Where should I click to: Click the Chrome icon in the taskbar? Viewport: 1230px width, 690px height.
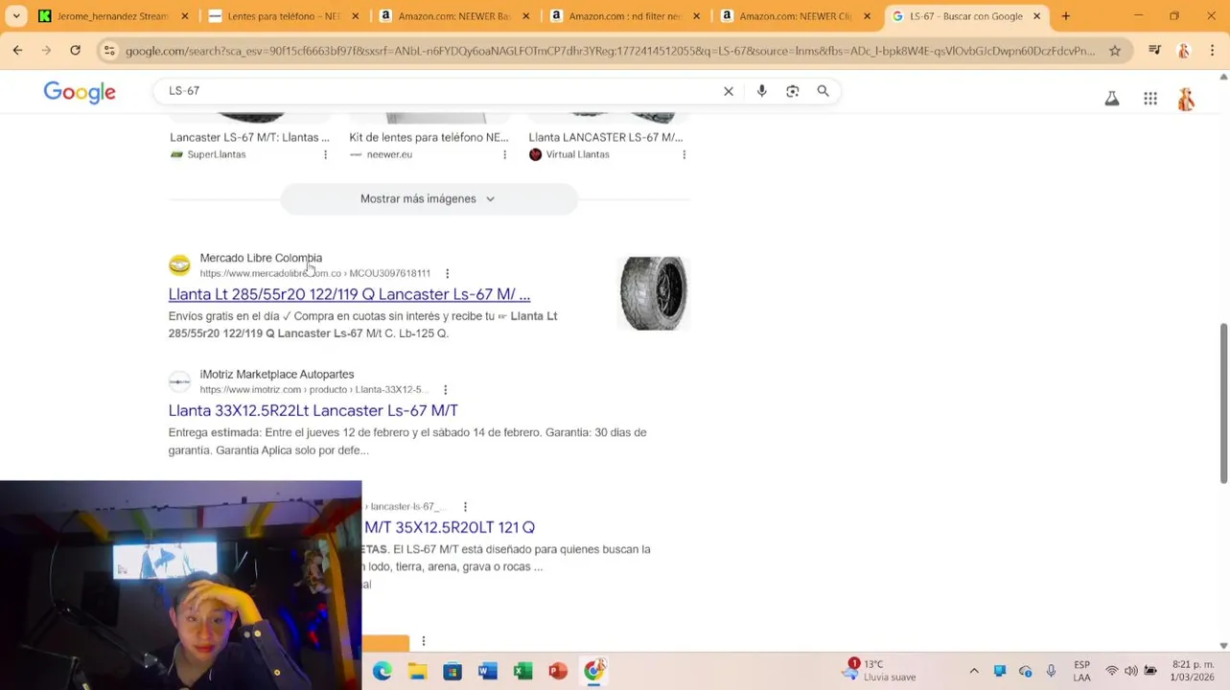593,671
